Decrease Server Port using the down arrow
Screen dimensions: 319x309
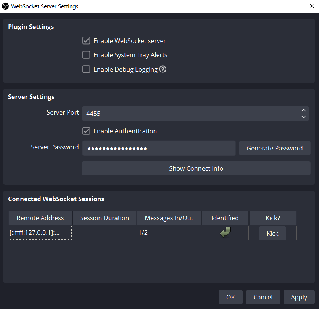(x=303, y=117)
